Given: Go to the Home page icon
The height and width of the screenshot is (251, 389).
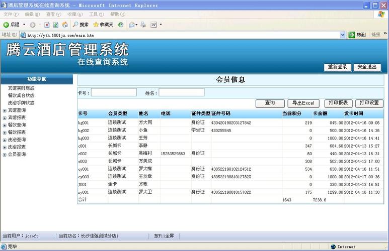Looking at the screenshot, I should pos(65,25).
